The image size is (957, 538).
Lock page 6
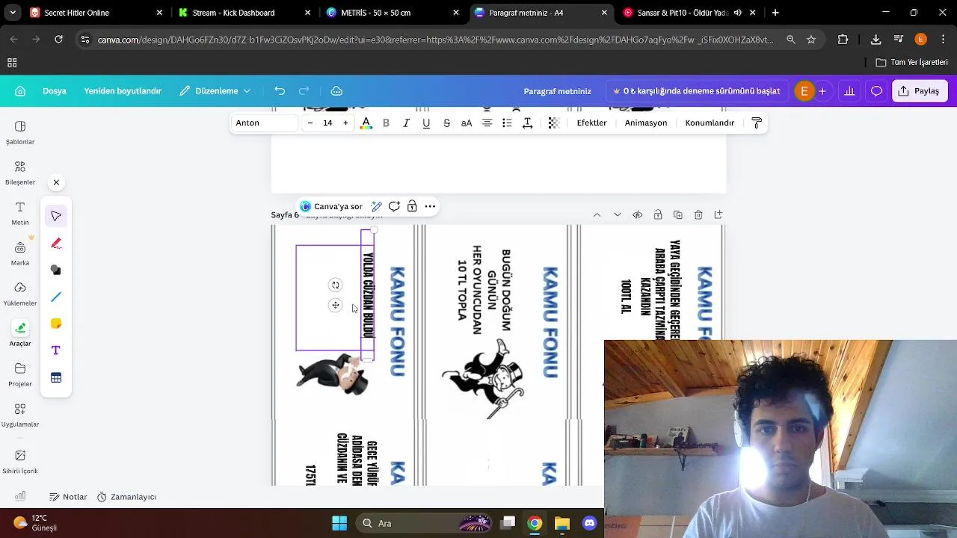click(657, 214)
